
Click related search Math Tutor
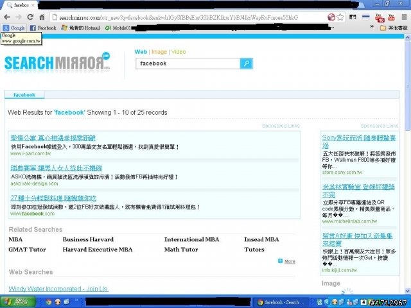pyautogui.click(x=181, y=250)
